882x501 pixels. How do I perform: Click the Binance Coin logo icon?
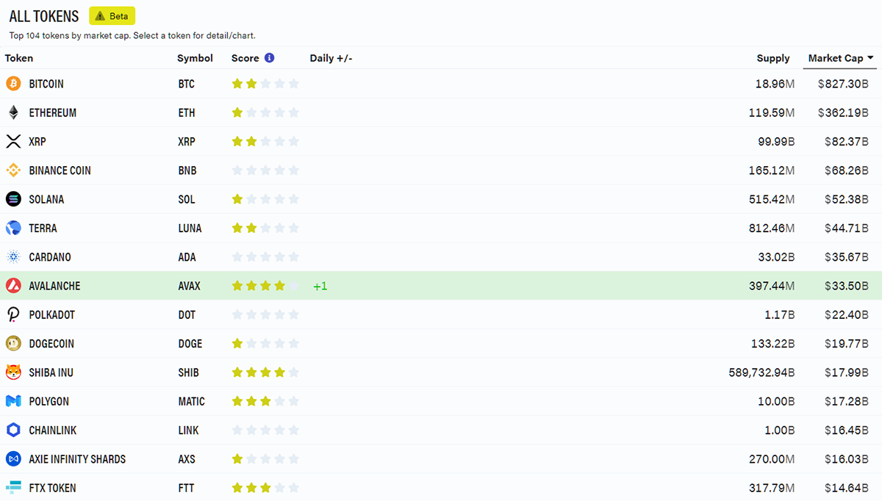[x=13, y=170]
